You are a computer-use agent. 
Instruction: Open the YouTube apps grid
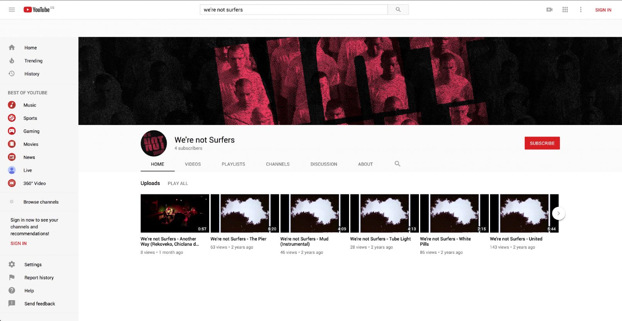pyautogui.click(x=565, y=10)
